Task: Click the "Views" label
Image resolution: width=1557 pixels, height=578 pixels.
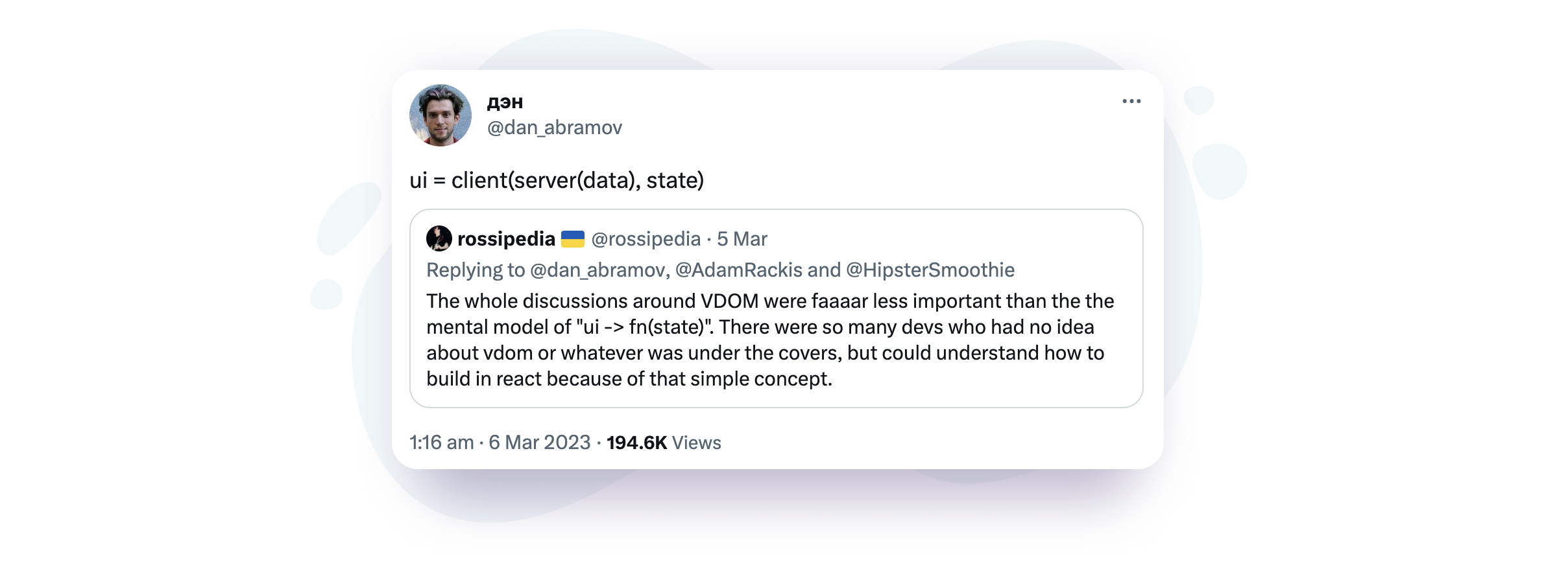Action: (697, 443)
